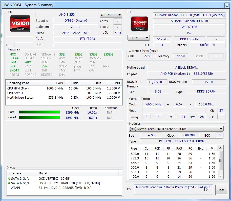The image size is (231, 201).
Task: Click the EM64T feature label
Action: pyautogui.click(x=14, y=70)
